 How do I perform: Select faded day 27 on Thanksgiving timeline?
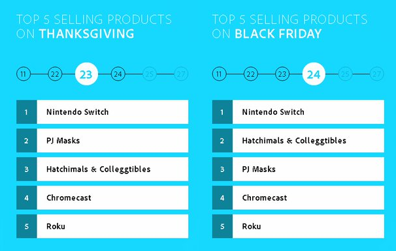(181, 74)
